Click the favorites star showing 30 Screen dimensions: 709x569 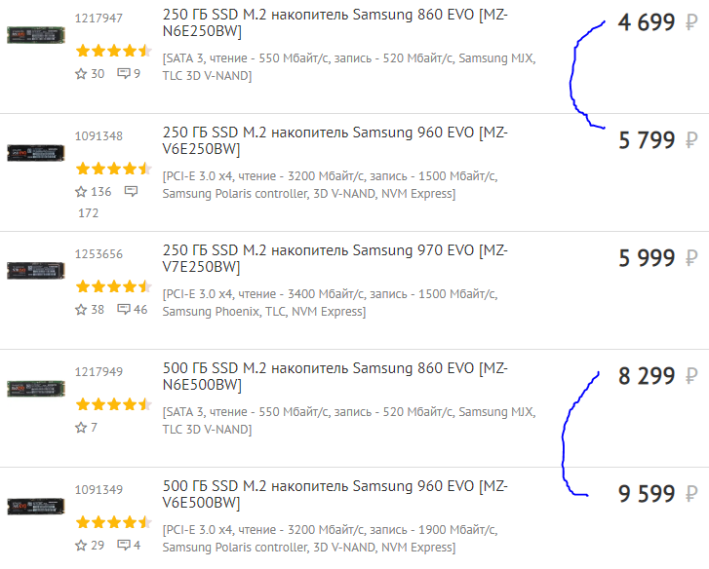pyautogui.click(x=81, y=74)
